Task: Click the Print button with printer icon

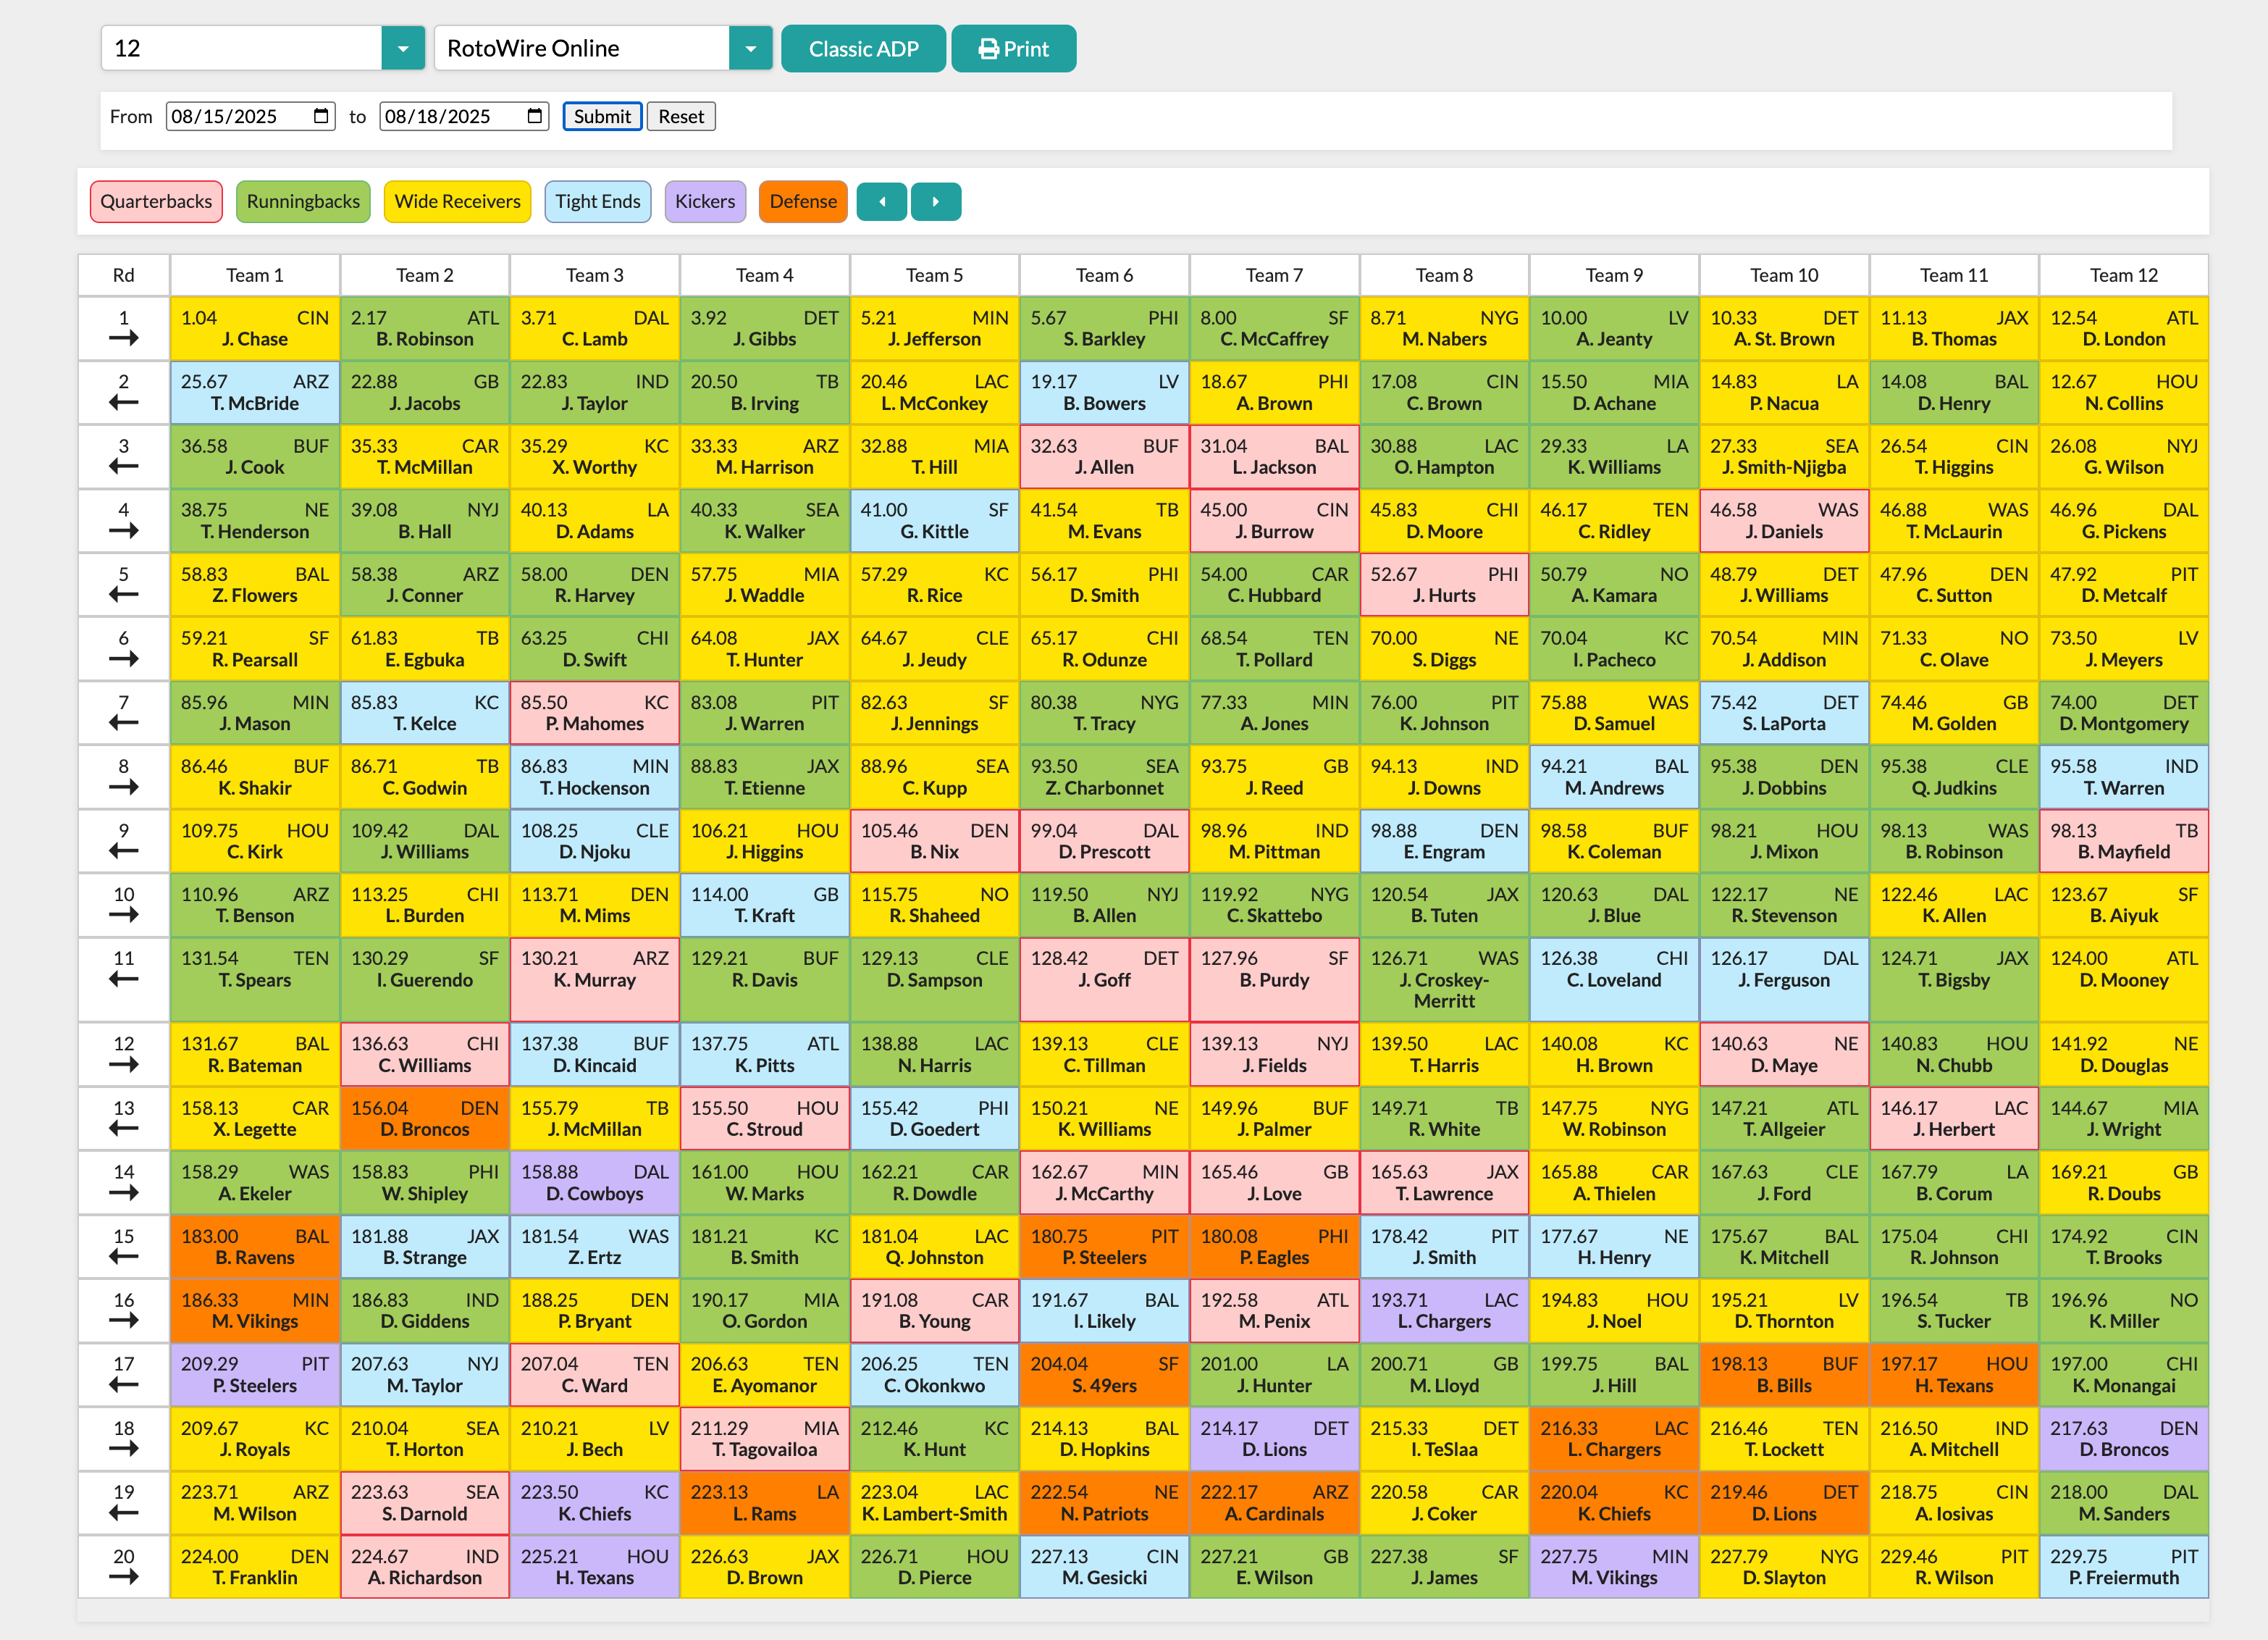Action: click(1013, 48)
